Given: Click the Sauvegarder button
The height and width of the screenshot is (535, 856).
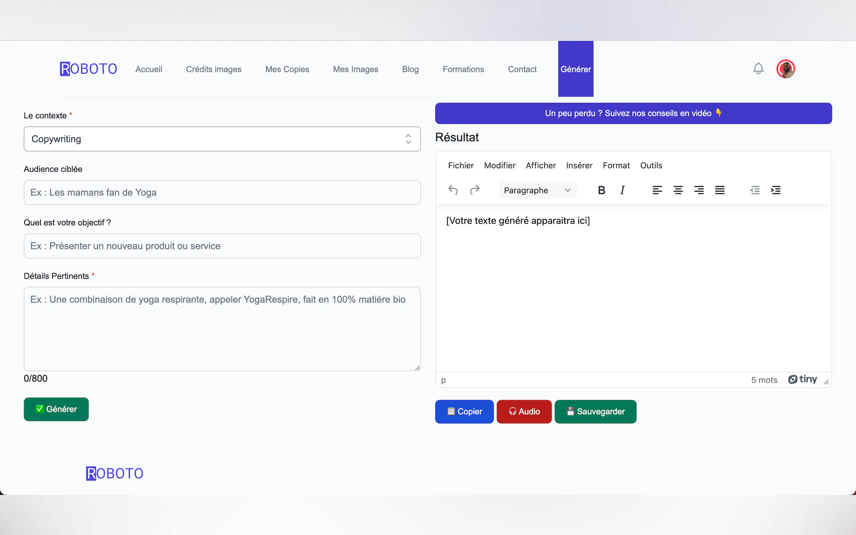Looking at the screenshot, I should point(595,411).
